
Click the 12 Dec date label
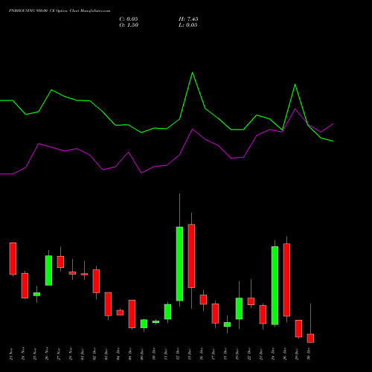point(178,354)
